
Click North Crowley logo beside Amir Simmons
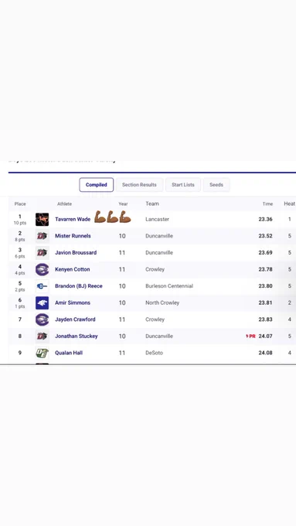click(43, 303)
